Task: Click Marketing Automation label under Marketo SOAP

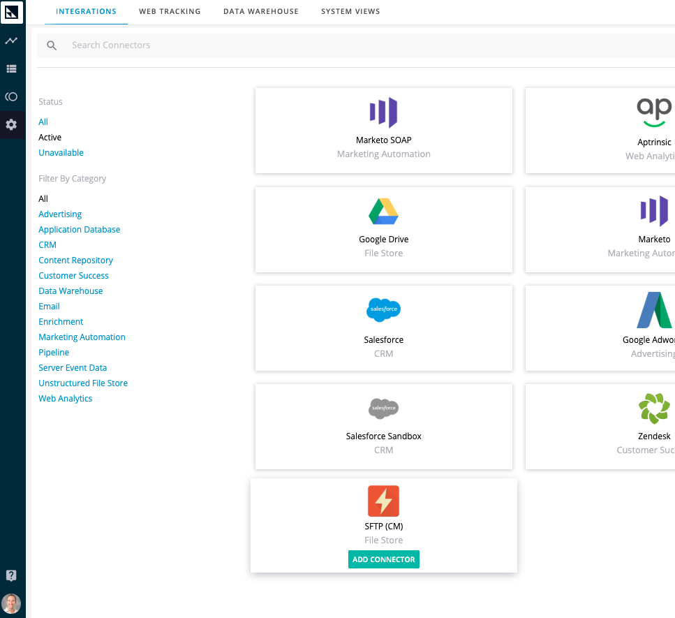Action: (x=383, y=154)
